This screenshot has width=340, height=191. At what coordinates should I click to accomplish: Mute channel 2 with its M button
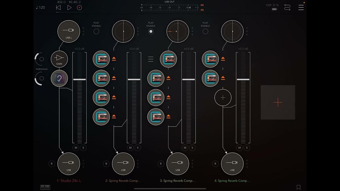tap(130, 148)
